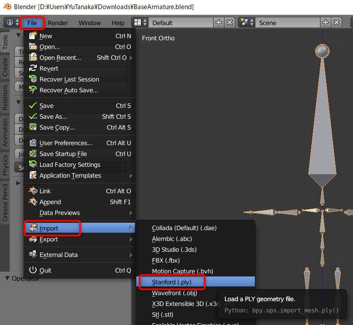Edit the Scene name field

(287, 23)
